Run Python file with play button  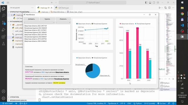[x=160, y=8]
